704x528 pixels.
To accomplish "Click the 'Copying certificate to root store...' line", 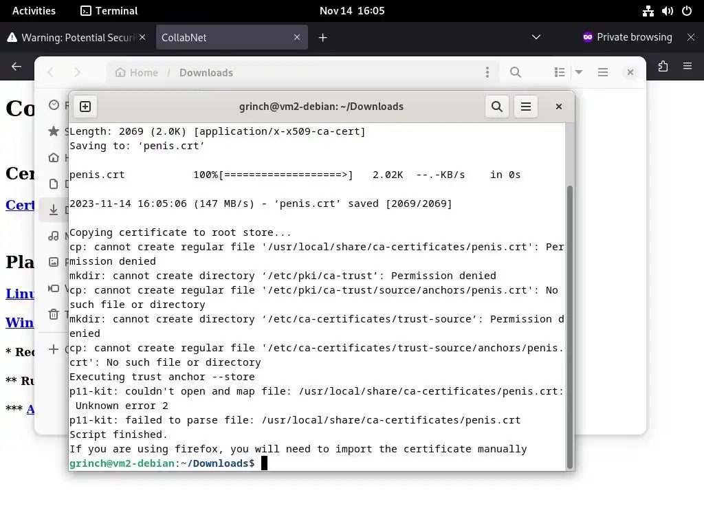I will click(180, 232).
